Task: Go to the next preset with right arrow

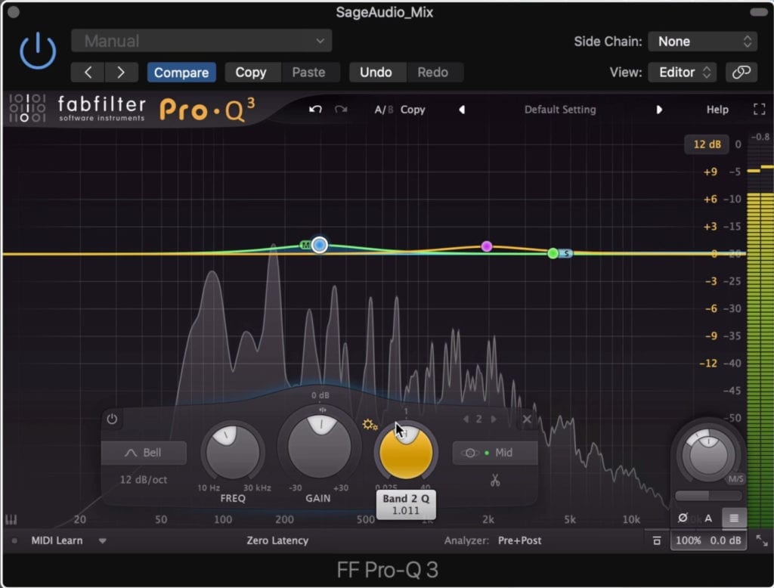Action: tap(120, 73)
